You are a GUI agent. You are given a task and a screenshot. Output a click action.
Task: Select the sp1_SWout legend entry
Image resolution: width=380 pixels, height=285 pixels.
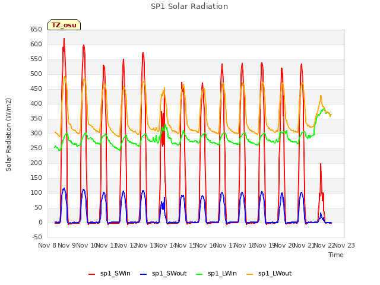163,273
